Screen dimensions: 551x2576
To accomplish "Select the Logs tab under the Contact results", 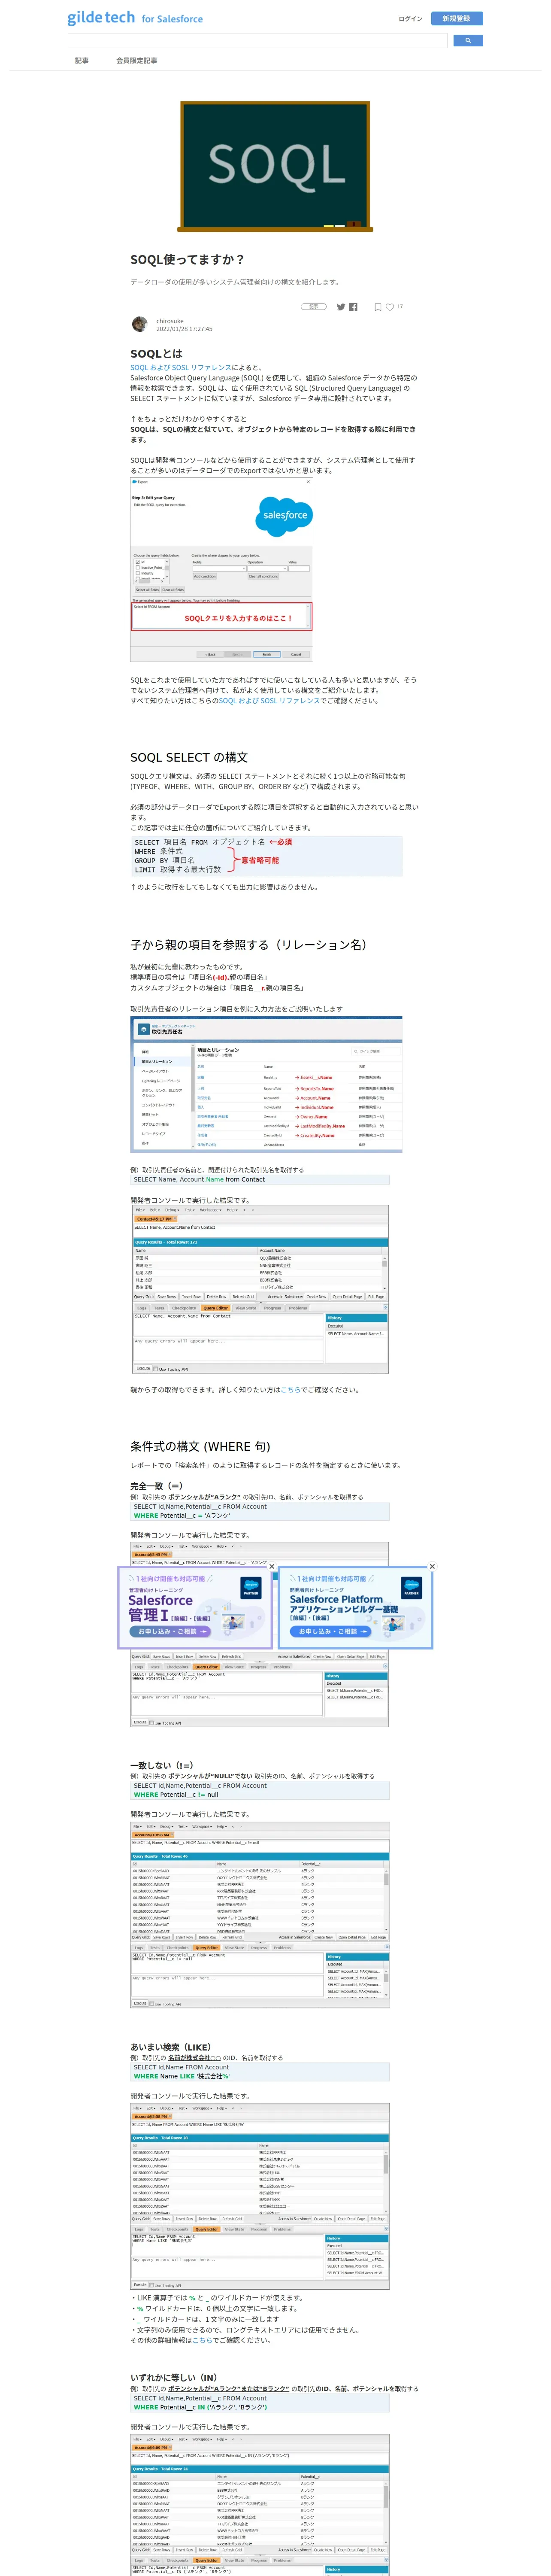I will 142,1308.
